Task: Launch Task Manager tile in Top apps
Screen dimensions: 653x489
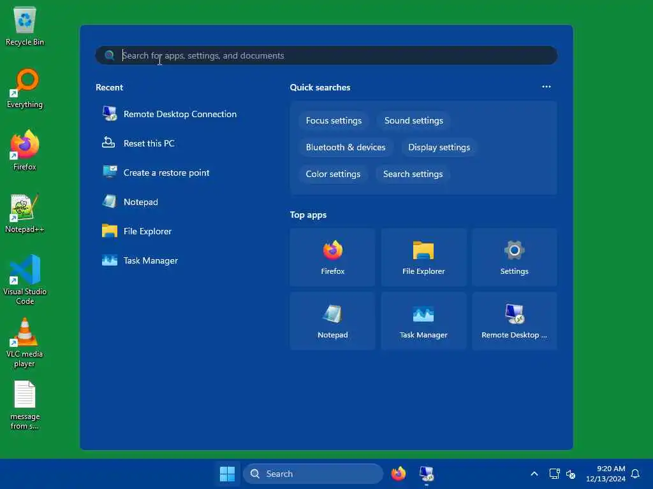Action: tap(423, 321)
